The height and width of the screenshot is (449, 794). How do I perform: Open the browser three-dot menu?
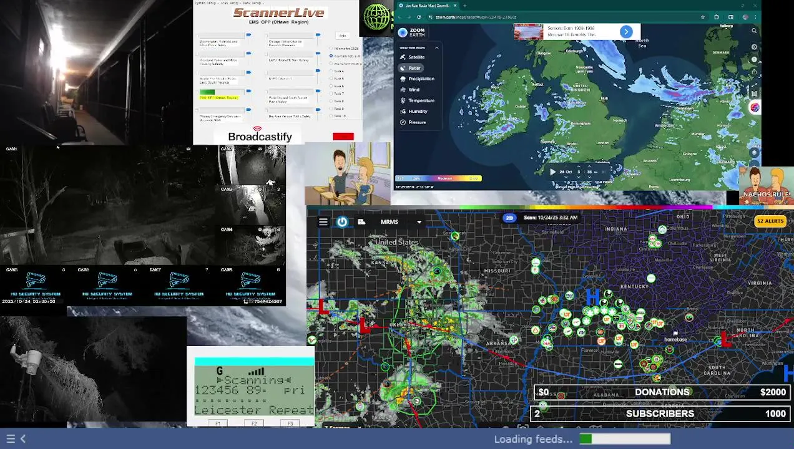pyautogui.click(x=755, y=17)
